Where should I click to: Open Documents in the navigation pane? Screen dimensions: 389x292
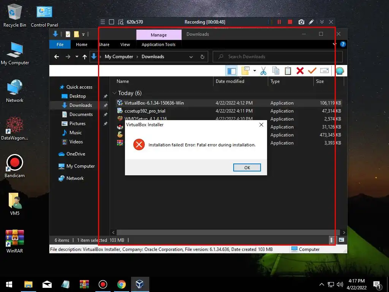click(81, 114)
